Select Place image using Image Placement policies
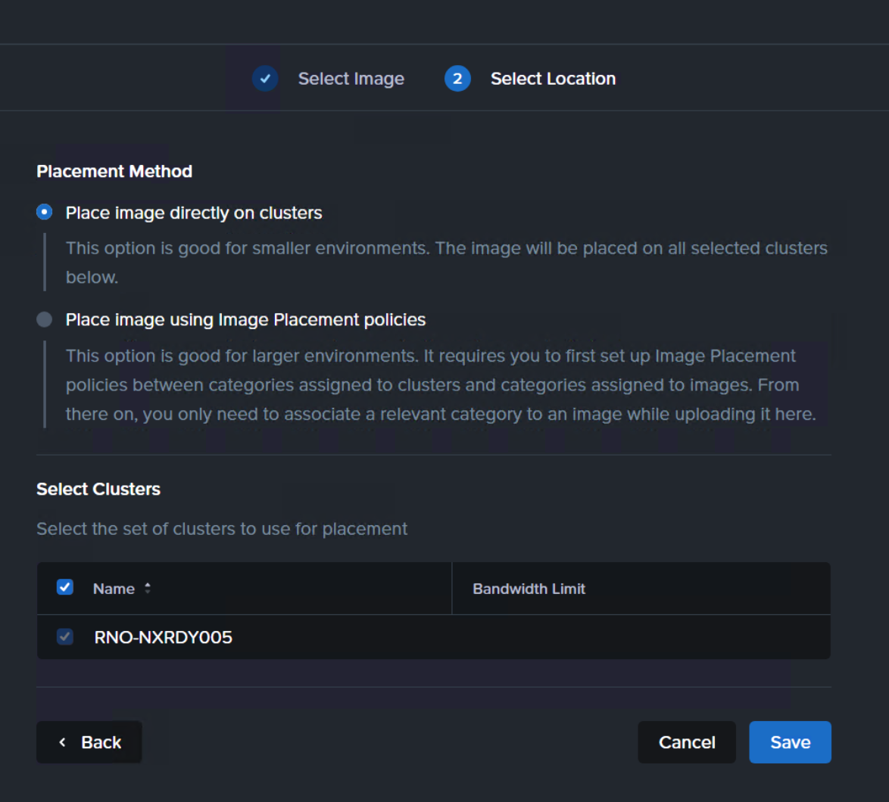Viewport: 889px width, 802px height. 44,319
